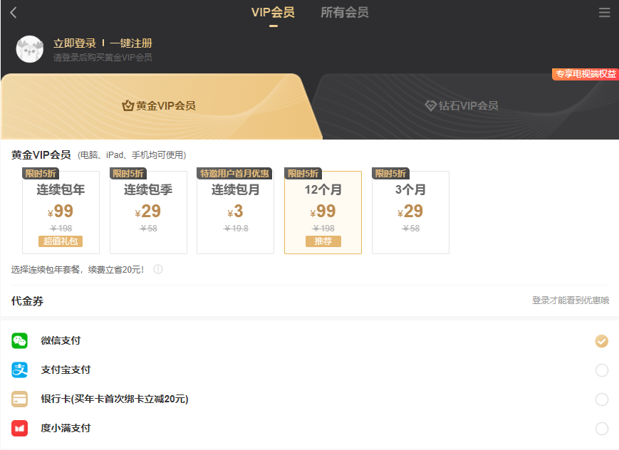619x450 pixels.
Task: Click the bank card icon
Action: tap(19, 399)
